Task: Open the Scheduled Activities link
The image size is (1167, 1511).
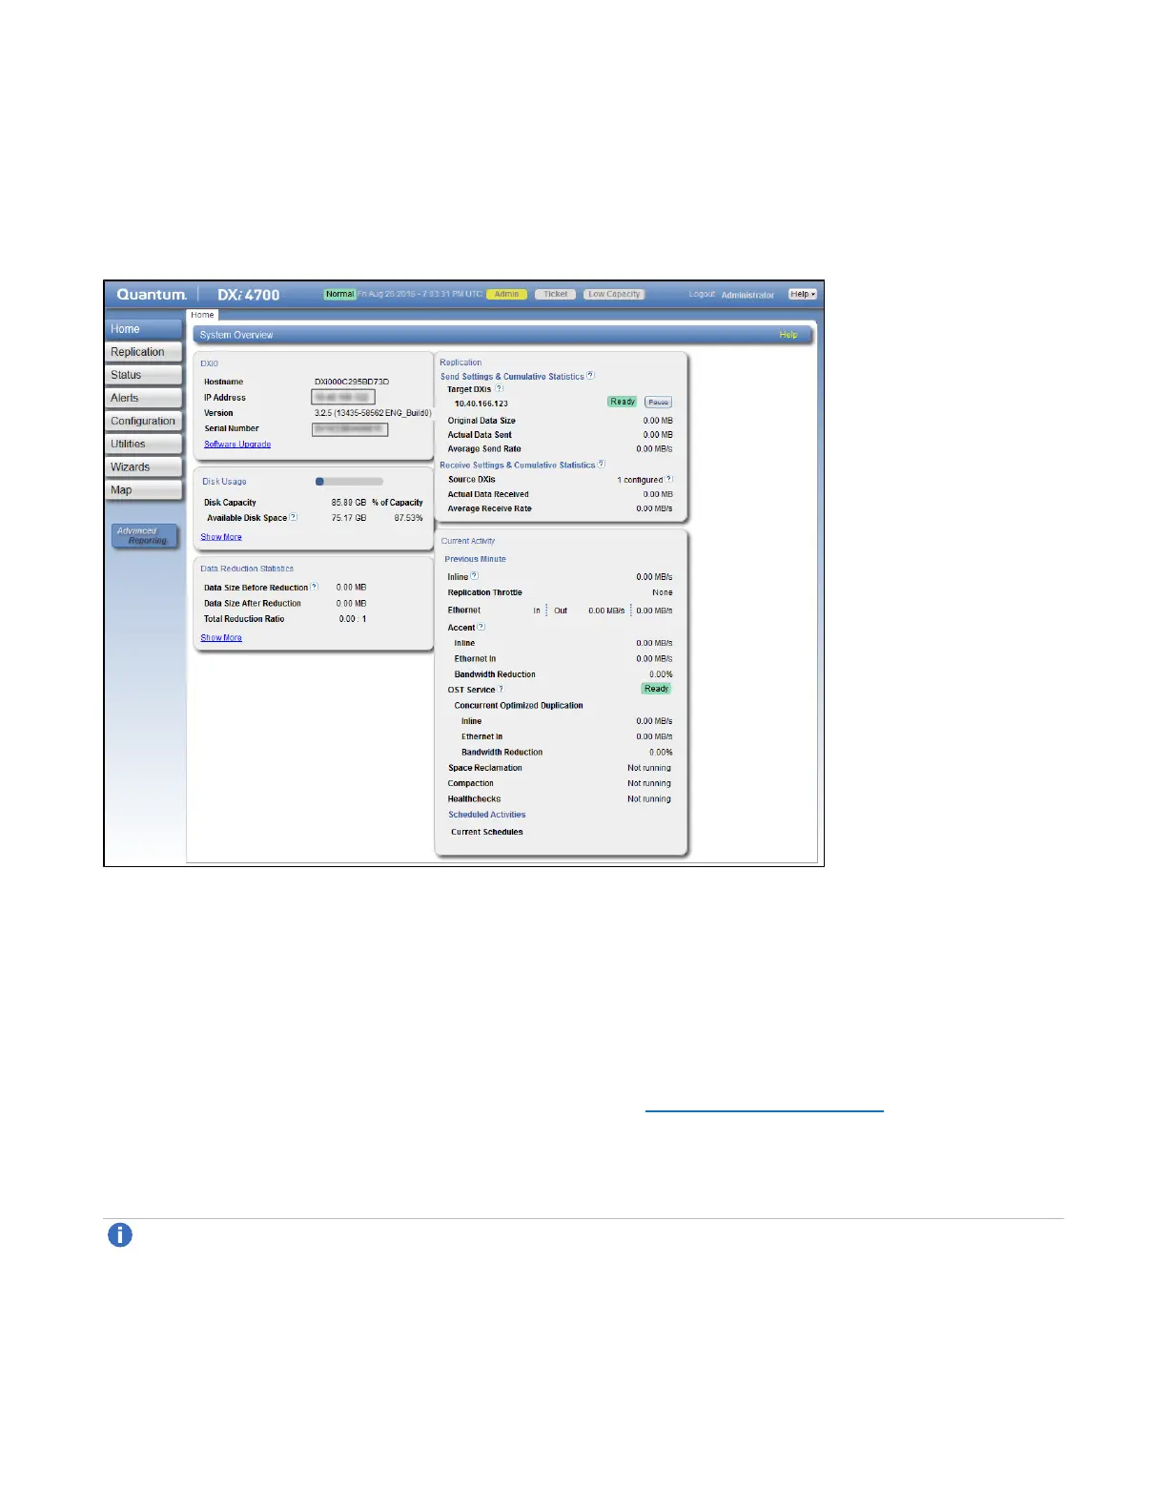Action: [487, 815]
